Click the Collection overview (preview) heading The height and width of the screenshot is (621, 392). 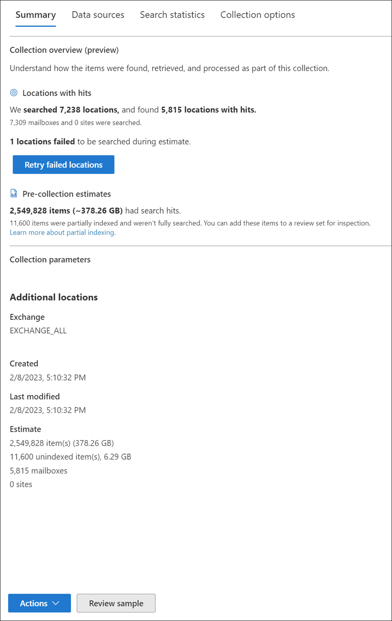tap(64, 50)
